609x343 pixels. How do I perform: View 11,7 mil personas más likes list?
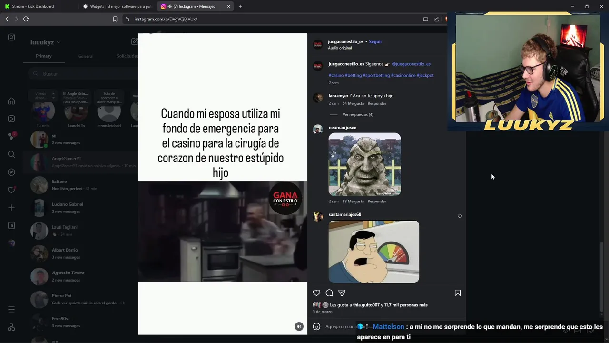(x=406, y=305)
